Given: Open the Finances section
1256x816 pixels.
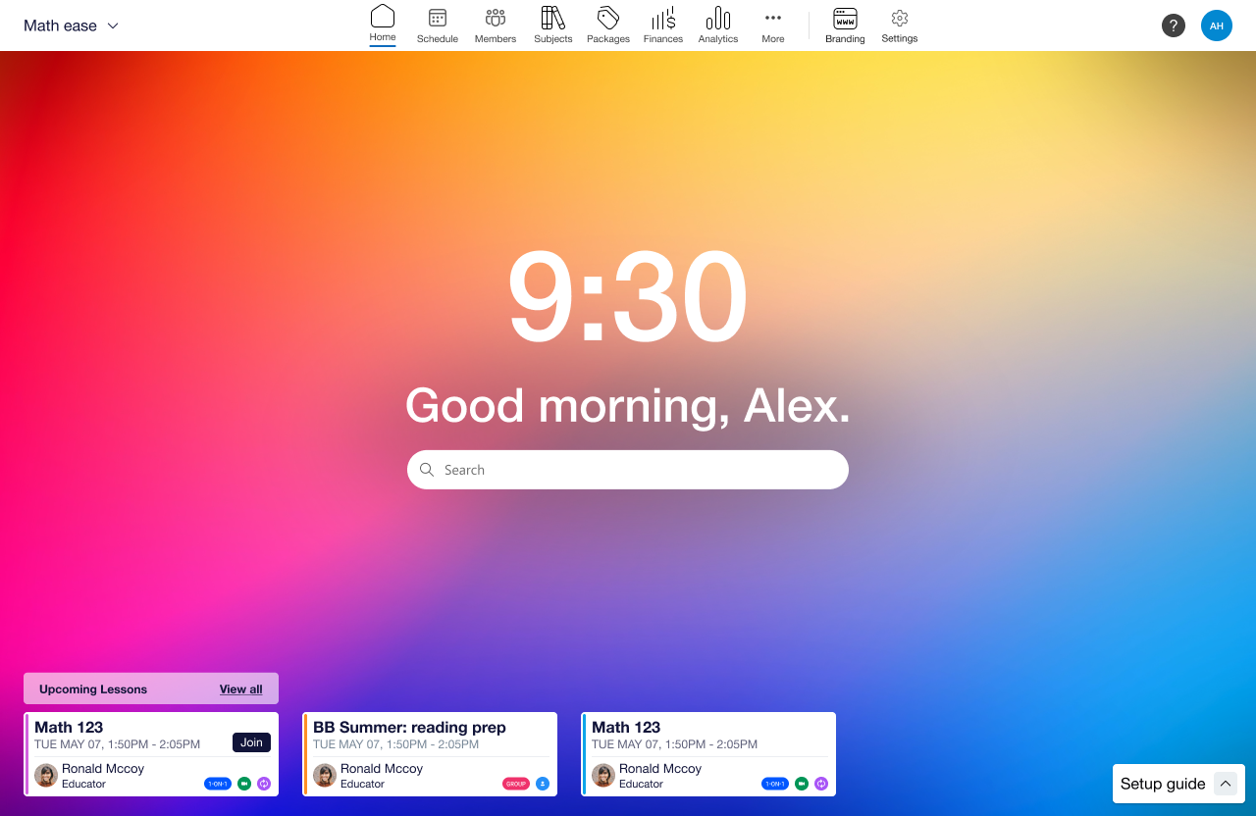Looking at the screenshot, I should [x=662, y=25].
